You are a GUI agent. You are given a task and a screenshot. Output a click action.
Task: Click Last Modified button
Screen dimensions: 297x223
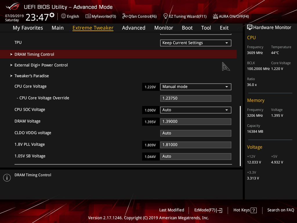coord(172,210)
